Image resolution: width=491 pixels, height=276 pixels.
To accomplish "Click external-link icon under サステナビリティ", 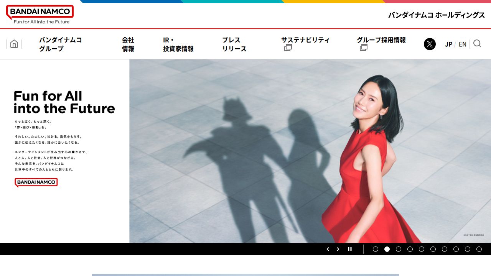I will pyautogui.click(x=288, y=48).
